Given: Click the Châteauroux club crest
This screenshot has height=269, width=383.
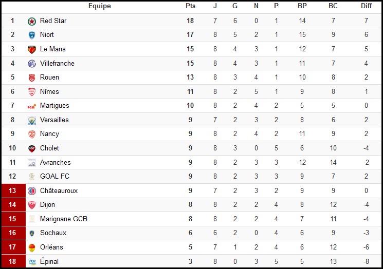Looking at the screenshot, I should pyautogui.click(x=32, y=191).
